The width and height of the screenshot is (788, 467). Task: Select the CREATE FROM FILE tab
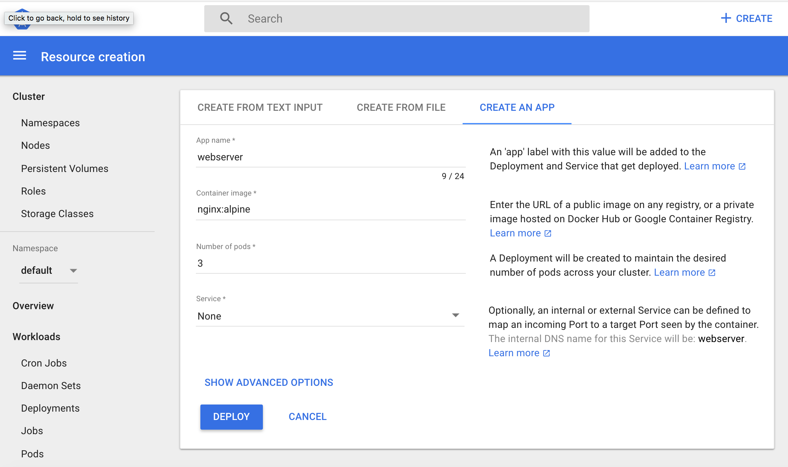401,107
